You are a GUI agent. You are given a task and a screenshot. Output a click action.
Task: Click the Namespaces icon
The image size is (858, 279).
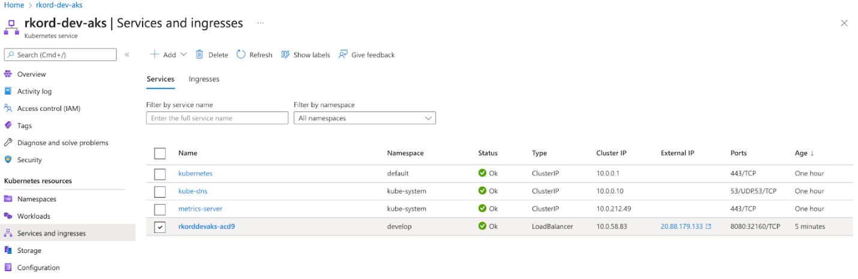(8, 199)
